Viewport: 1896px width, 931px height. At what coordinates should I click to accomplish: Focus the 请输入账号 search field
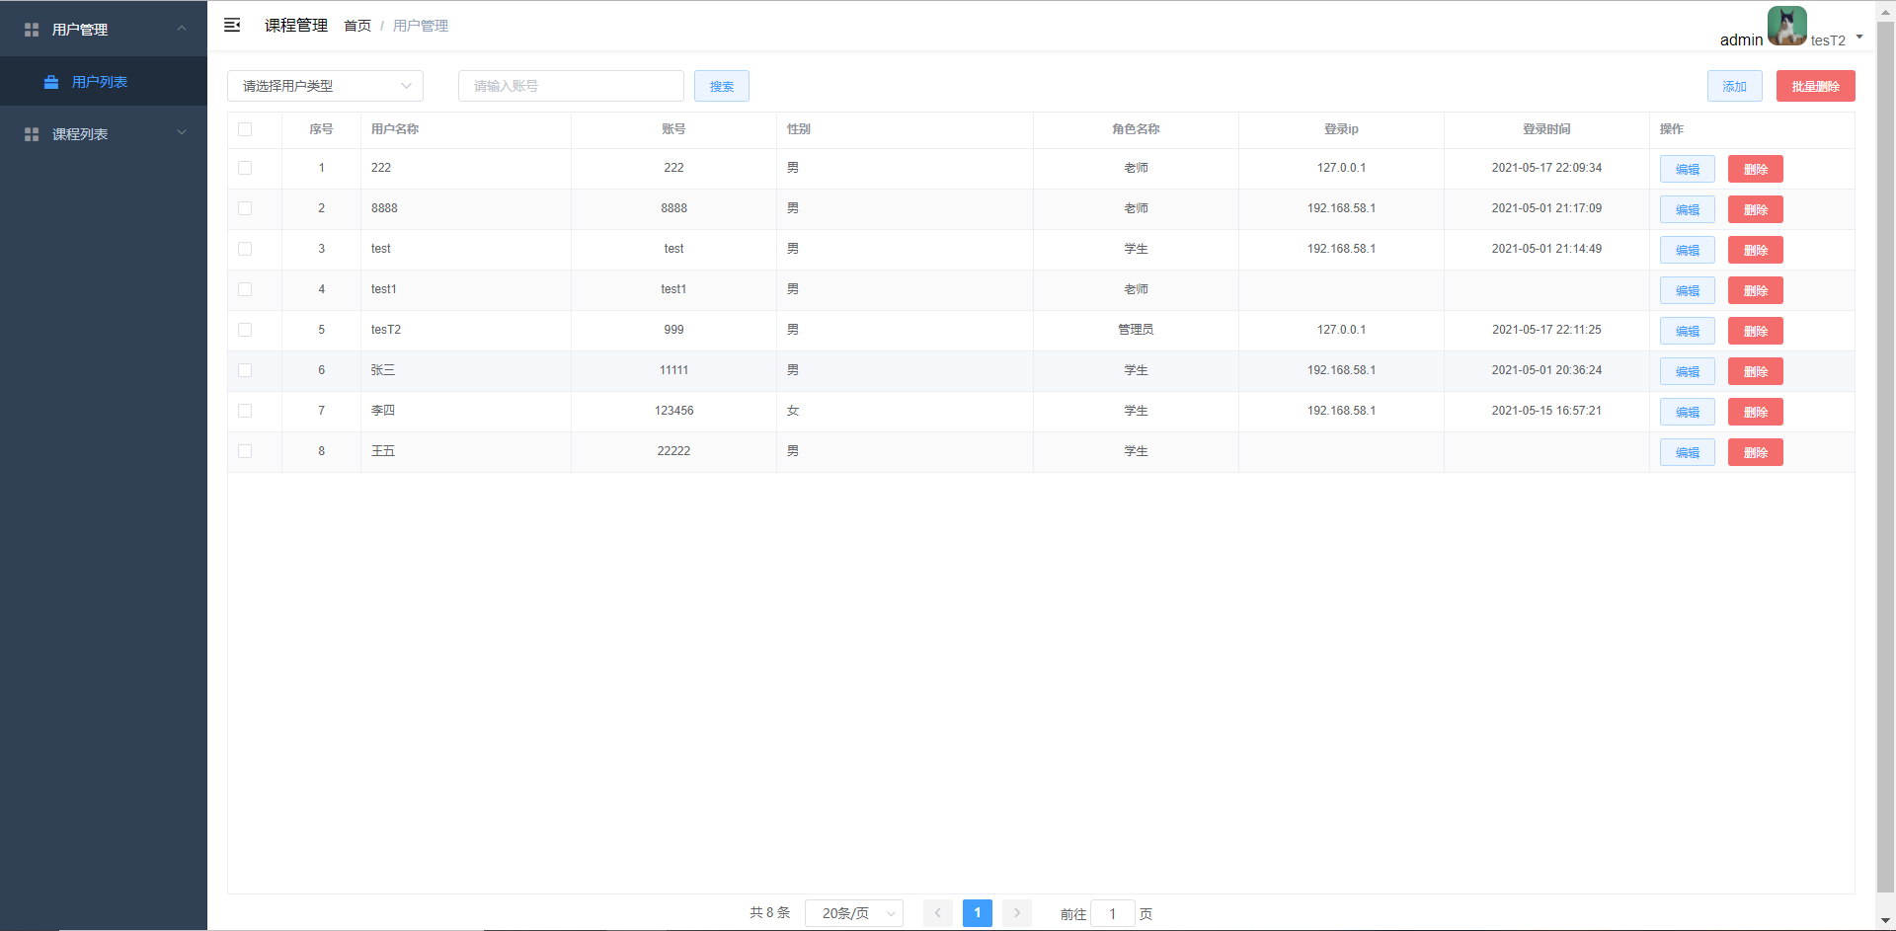[571, 86]
